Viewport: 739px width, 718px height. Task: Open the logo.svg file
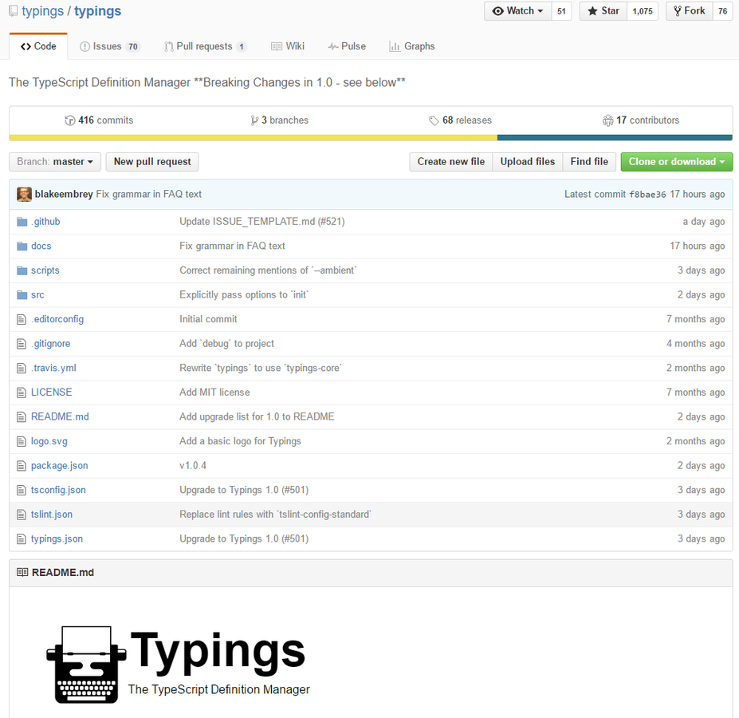click(x=49, y=441)
